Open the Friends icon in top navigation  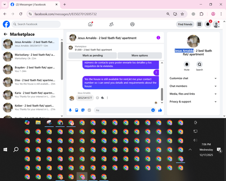pyautogui.click(x=111, y=24)
